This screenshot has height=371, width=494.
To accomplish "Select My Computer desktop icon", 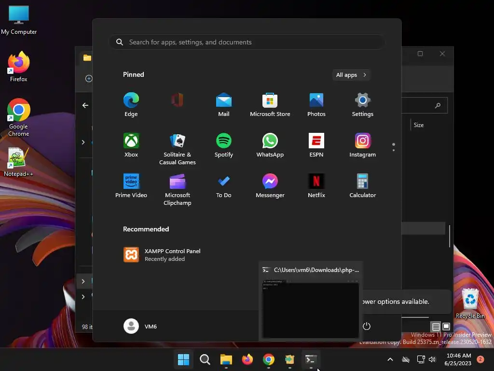I will [19, 20].
